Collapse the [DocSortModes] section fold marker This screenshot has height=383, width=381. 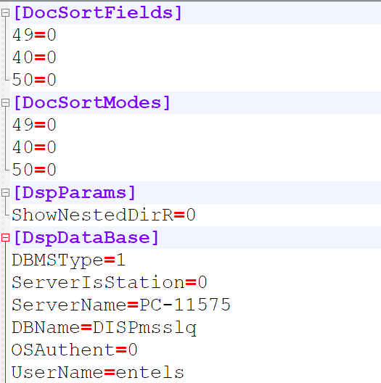point(5,102)
